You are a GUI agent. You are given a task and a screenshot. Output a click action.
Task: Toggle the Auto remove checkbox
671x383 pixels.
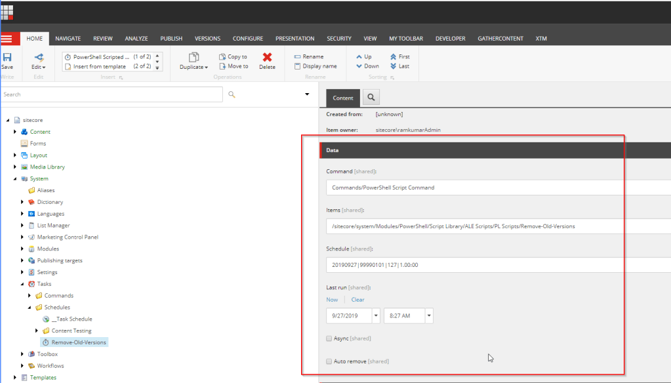click(x=329, y=361)
